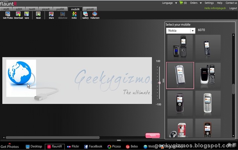Open the Share tool
This screenshot has width=238, height=150.
[51, 15]
